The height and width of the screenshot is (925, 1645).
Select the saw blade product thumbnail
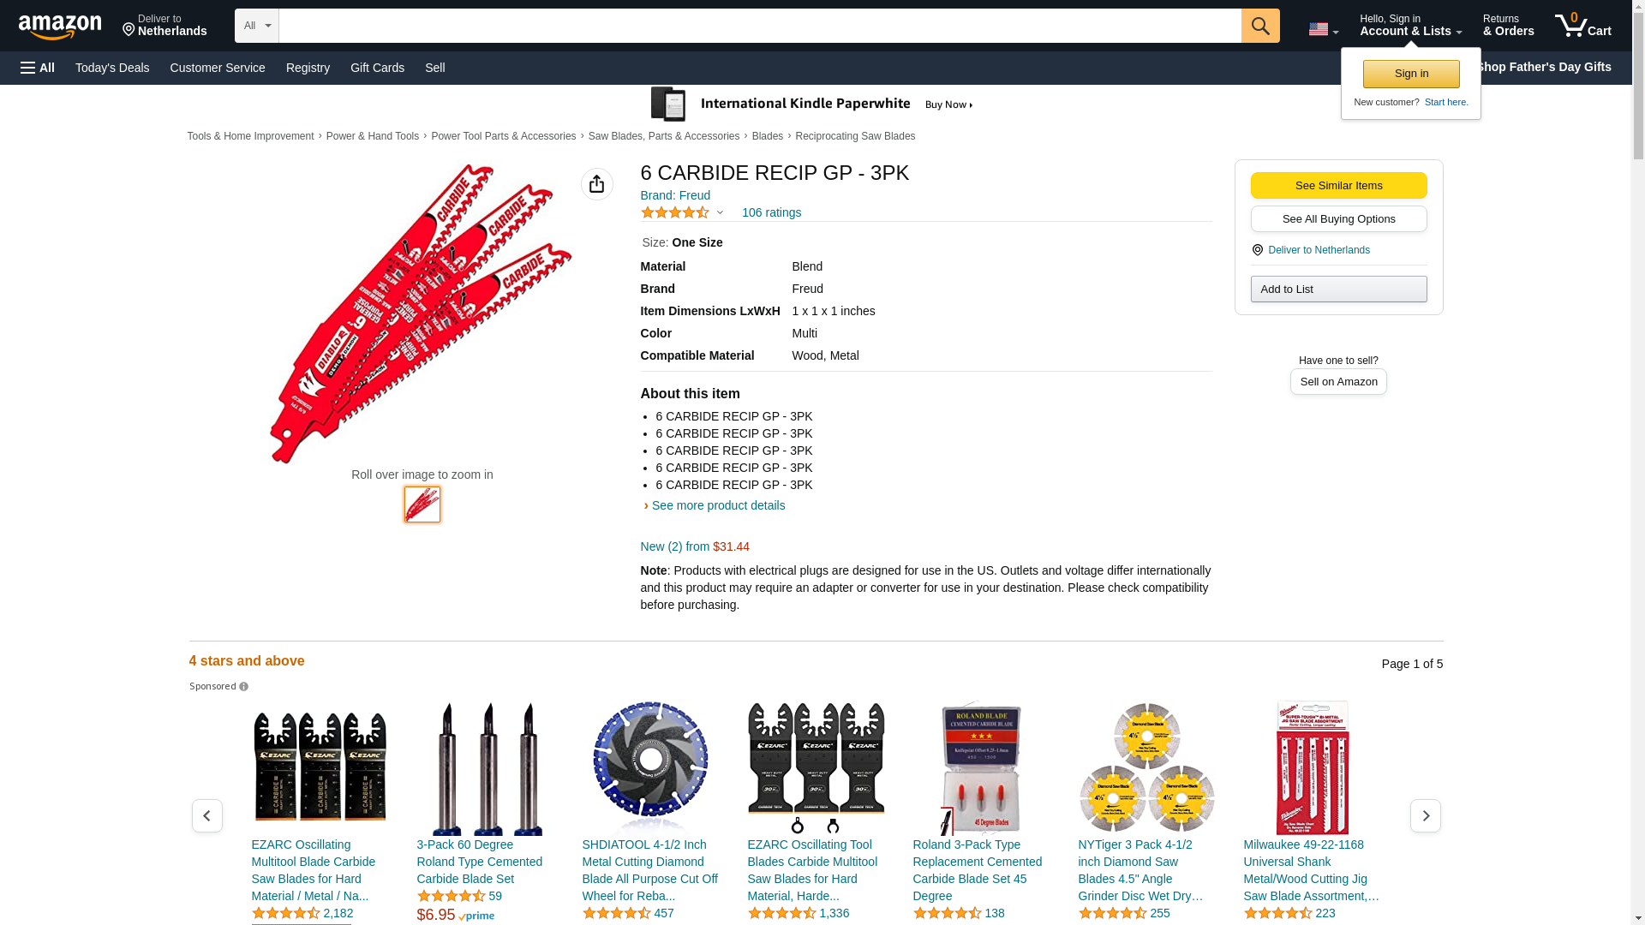[422, 504]
